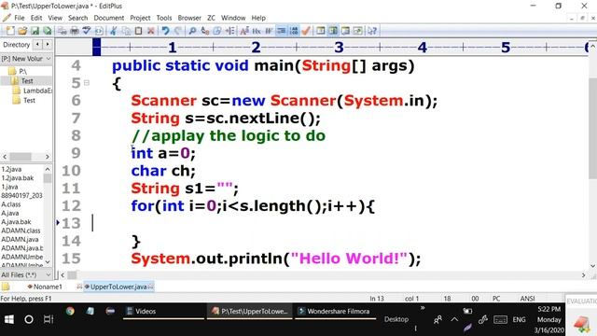Open Chrome from the taskbar

coord(70,311)
